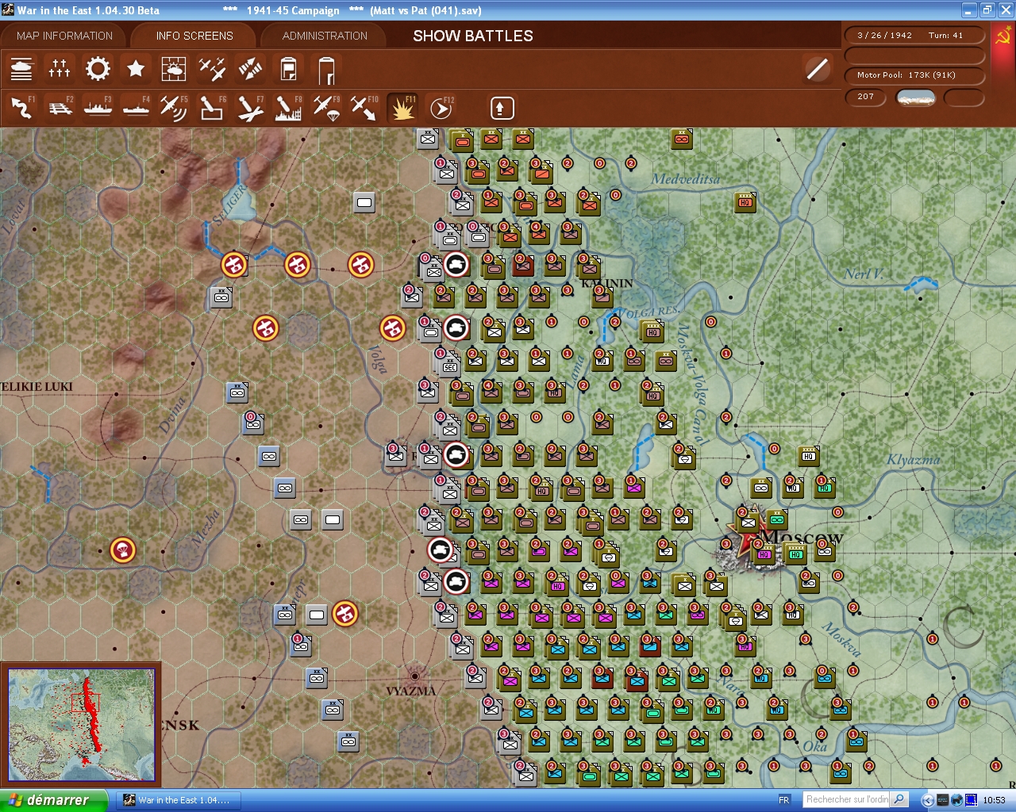The height and width of the screenshot is (812, 1016).
Task: Click F12 end turn arrow icon
Action: click(x=441, y=108)
